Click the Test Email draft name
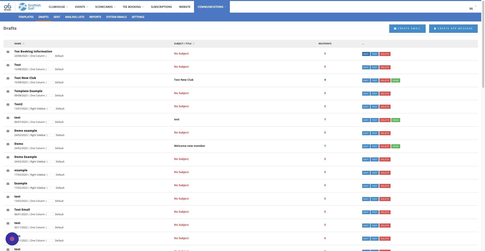The height and width of the screenshot is (251, 485). [22, 210]
